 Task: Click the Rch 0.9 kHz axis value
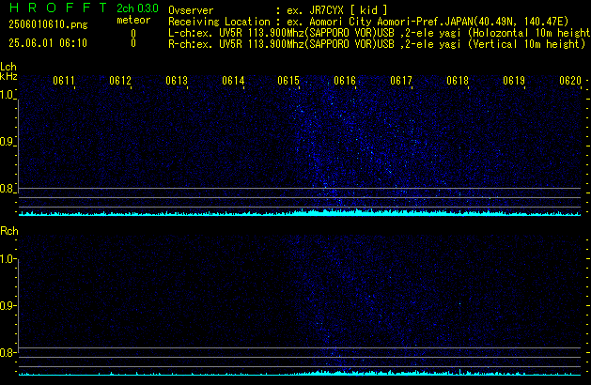7,305
